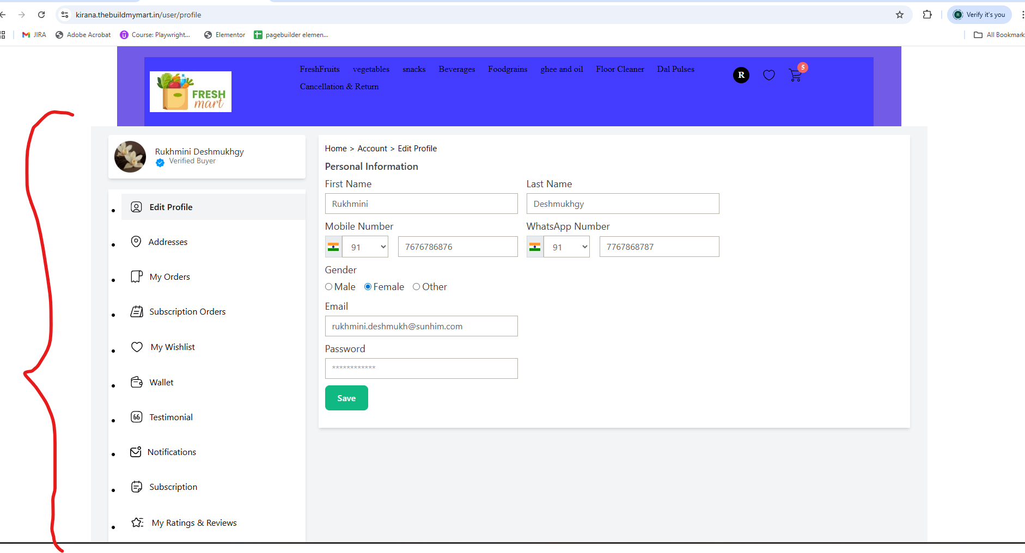
Task: Open Floor Cleaner category menu
Action: 620,69
